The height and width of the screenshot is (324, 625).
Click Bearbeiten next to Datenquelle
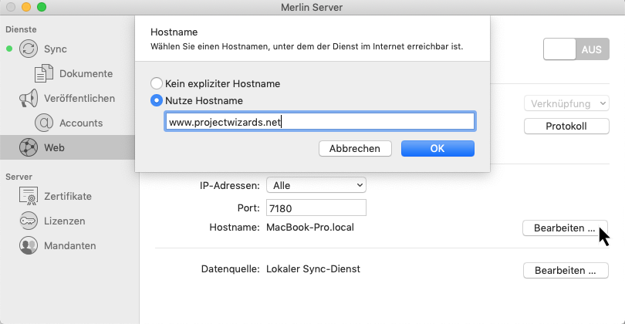point(566,270)
